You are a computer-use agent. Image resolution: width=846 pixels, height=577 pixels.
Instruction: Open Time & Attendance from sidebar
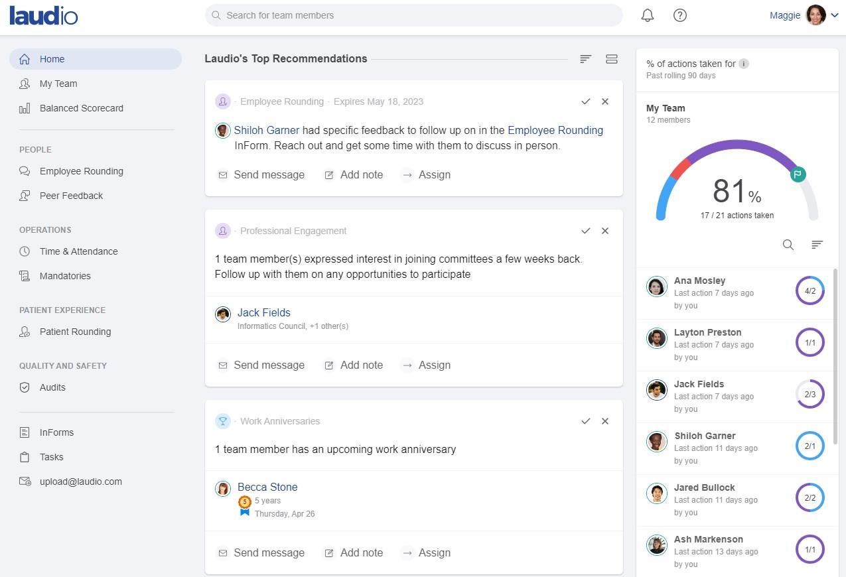click(78, 251)
